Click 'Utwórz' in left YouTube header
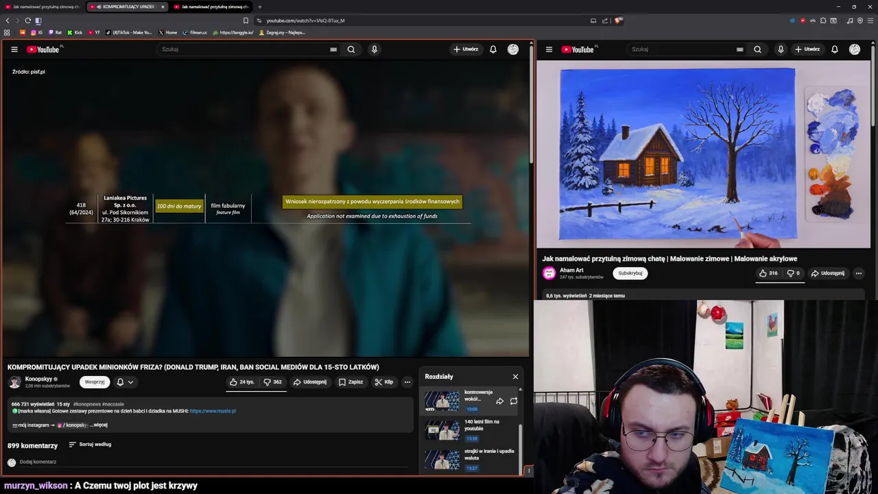The width and height of the screenshot is (878, 494). tap(466, 49)
